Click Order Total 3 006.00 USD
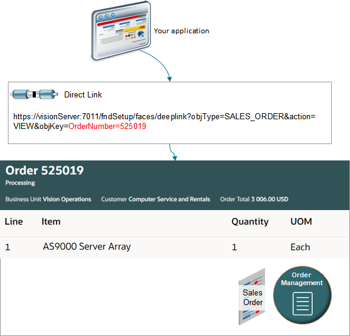 click(x=254, y=199)
